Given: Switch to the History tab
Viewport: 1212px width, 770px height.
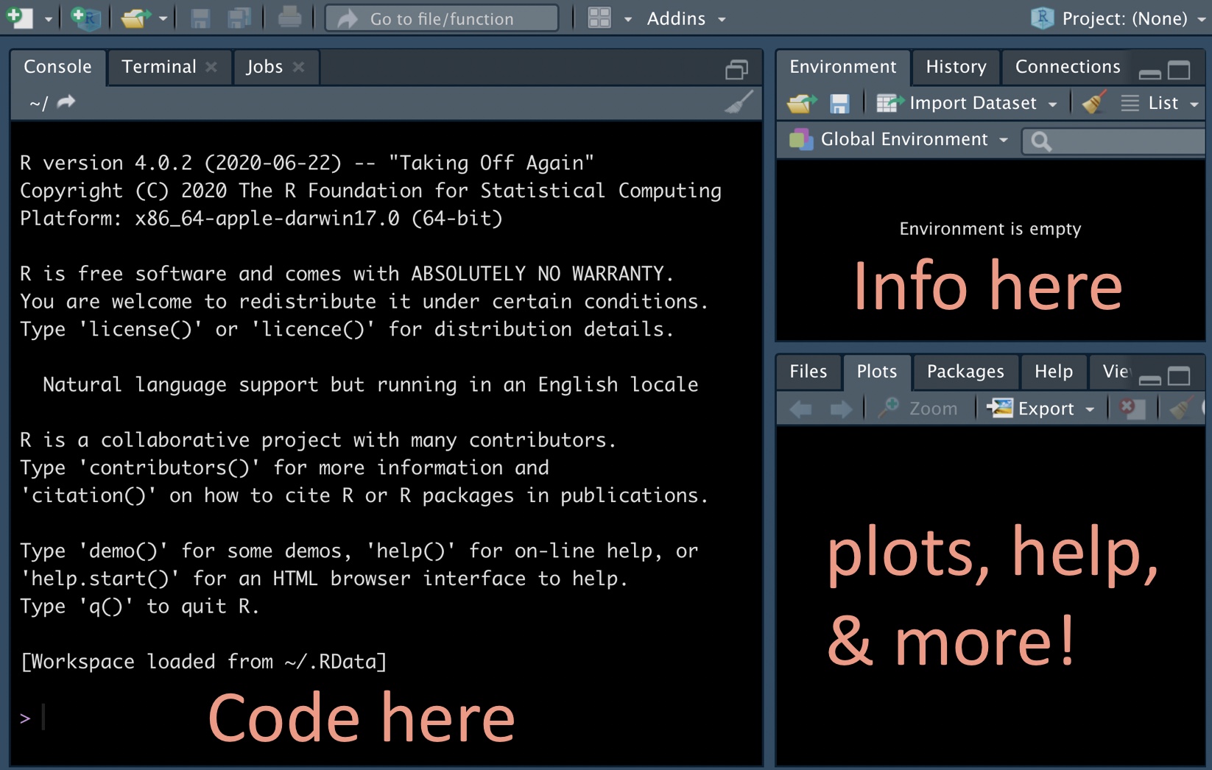Looking at the screenshot, I should click(x=955, y=67).
